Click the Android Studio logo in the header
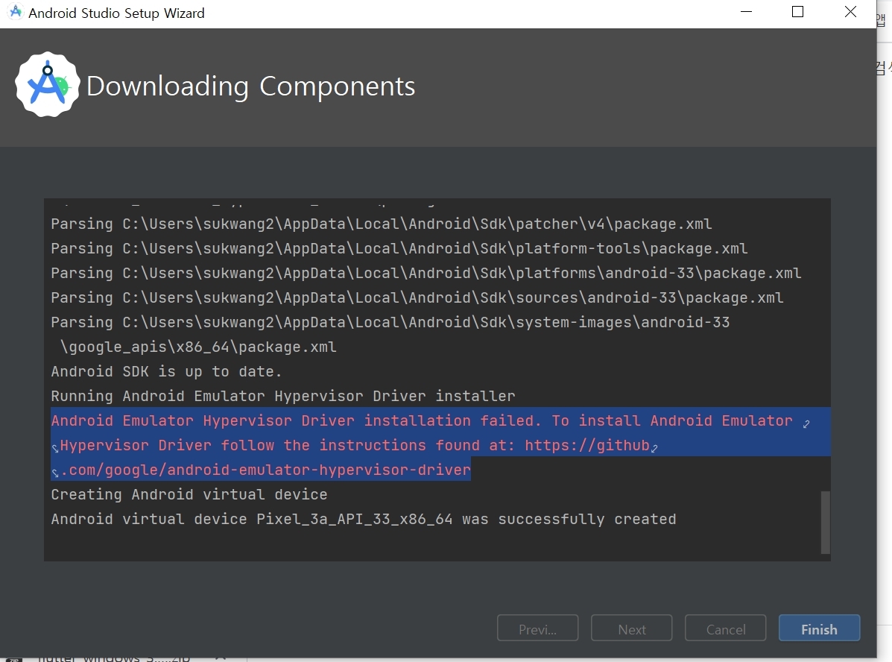Screen dimensions: 892x662 coord(48,85)
